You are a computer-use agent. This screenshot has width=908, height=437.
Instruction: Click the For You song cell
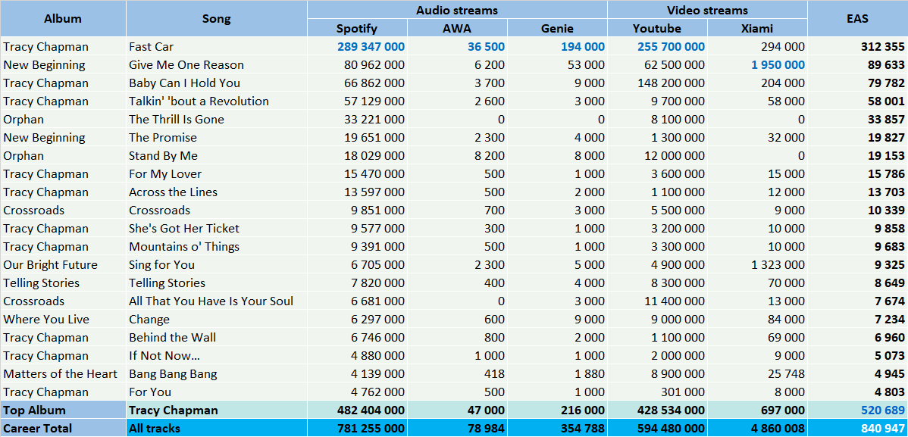pyautogui.click(x=217, y=392)
